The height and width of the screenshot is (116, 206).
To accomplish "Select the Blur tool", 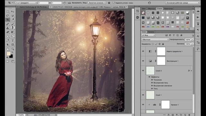I will click(8, 36).
